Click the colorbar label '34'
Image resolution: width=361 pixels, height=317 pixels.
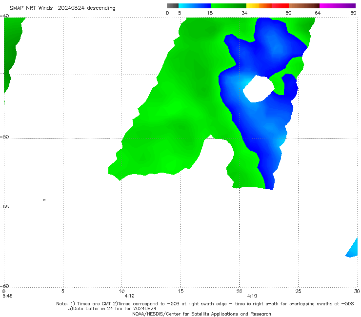244,13
